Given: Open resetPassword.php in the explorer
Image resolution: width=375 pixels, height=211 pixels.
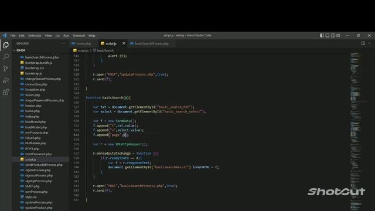Looking at the screenshot, I should pos(38,154).
